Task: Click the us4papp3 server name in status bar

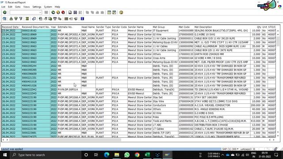Action: (x=246, y=149)
